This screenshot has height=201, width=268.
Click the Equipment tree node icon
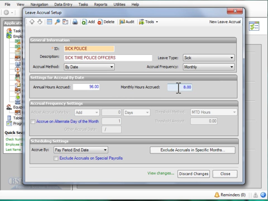click(9, 107)
